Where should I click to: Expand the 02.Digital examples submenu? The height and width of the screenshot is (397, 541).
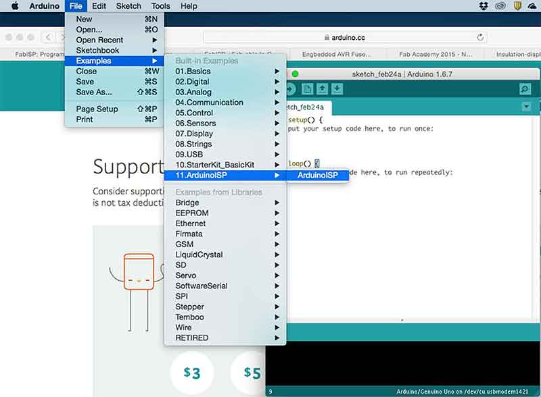point(225,82)
